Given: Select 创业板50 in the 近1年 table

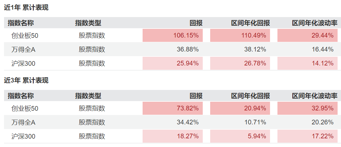Looking at the screenshot, I should 25,36.
